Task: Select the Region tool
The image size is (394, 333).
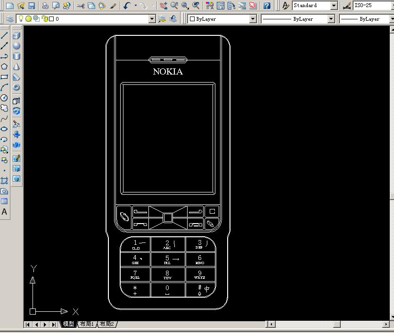Action: (x=4, y=191)
